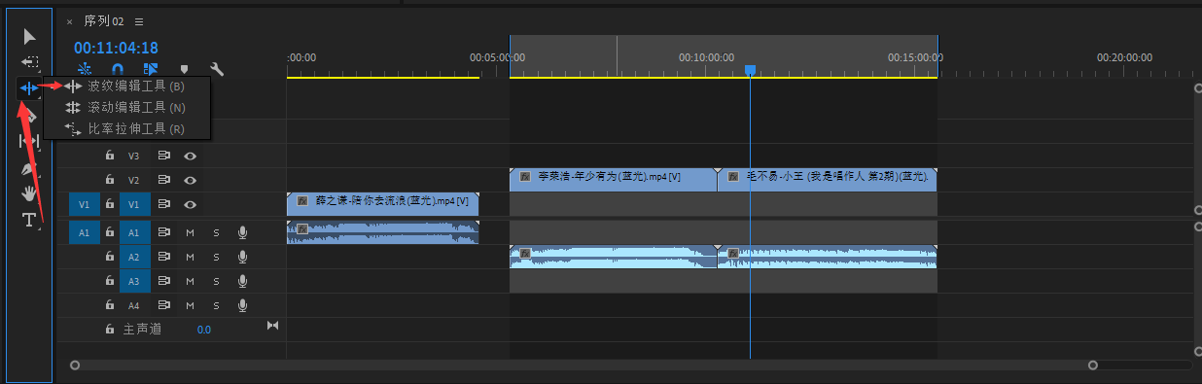Solo track A1 with S button

216,232
